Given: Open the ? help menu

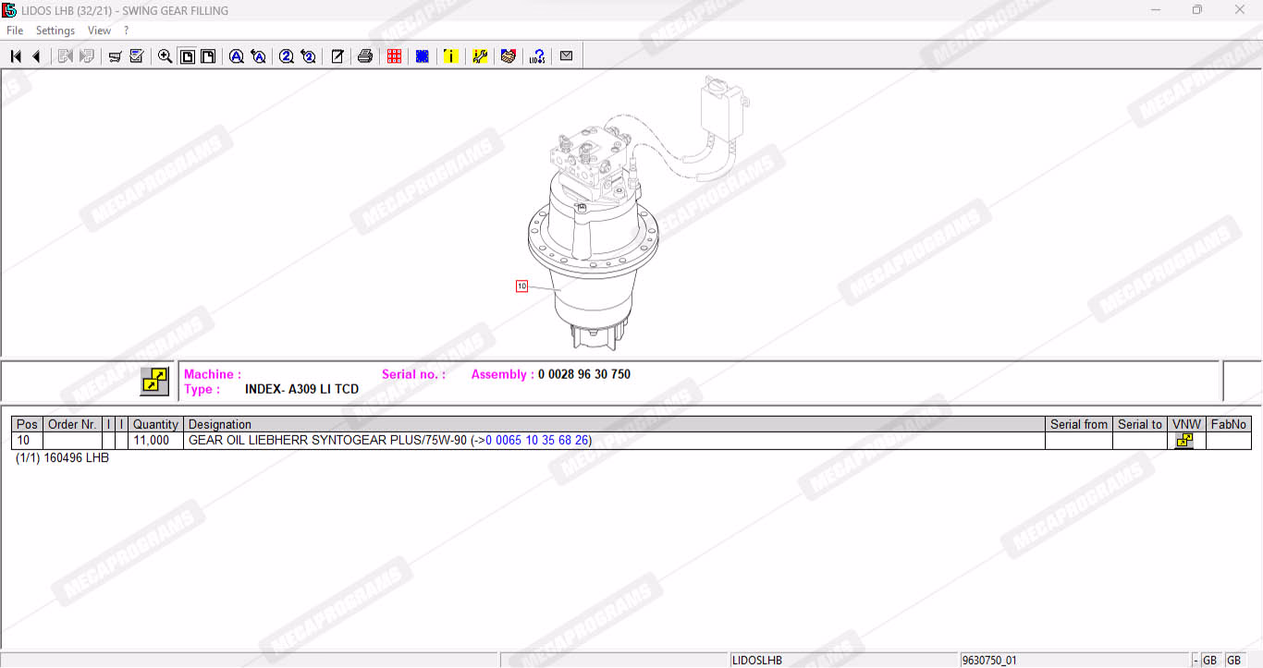Looking at the screenshot, I should pos(126,30).
